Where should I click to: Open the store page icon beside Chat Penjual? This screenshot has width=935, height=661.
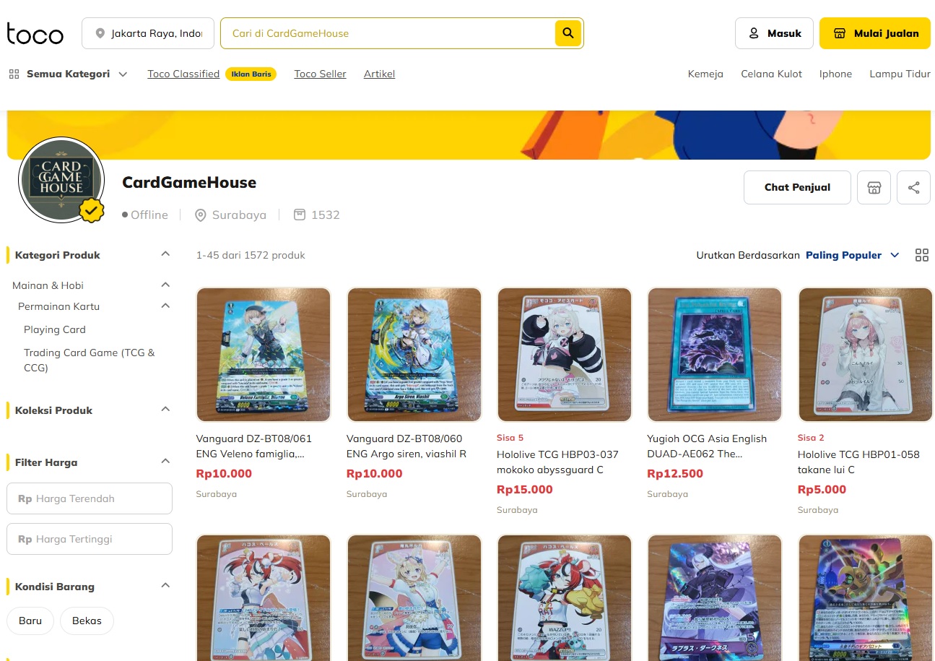tap(874, 188)
